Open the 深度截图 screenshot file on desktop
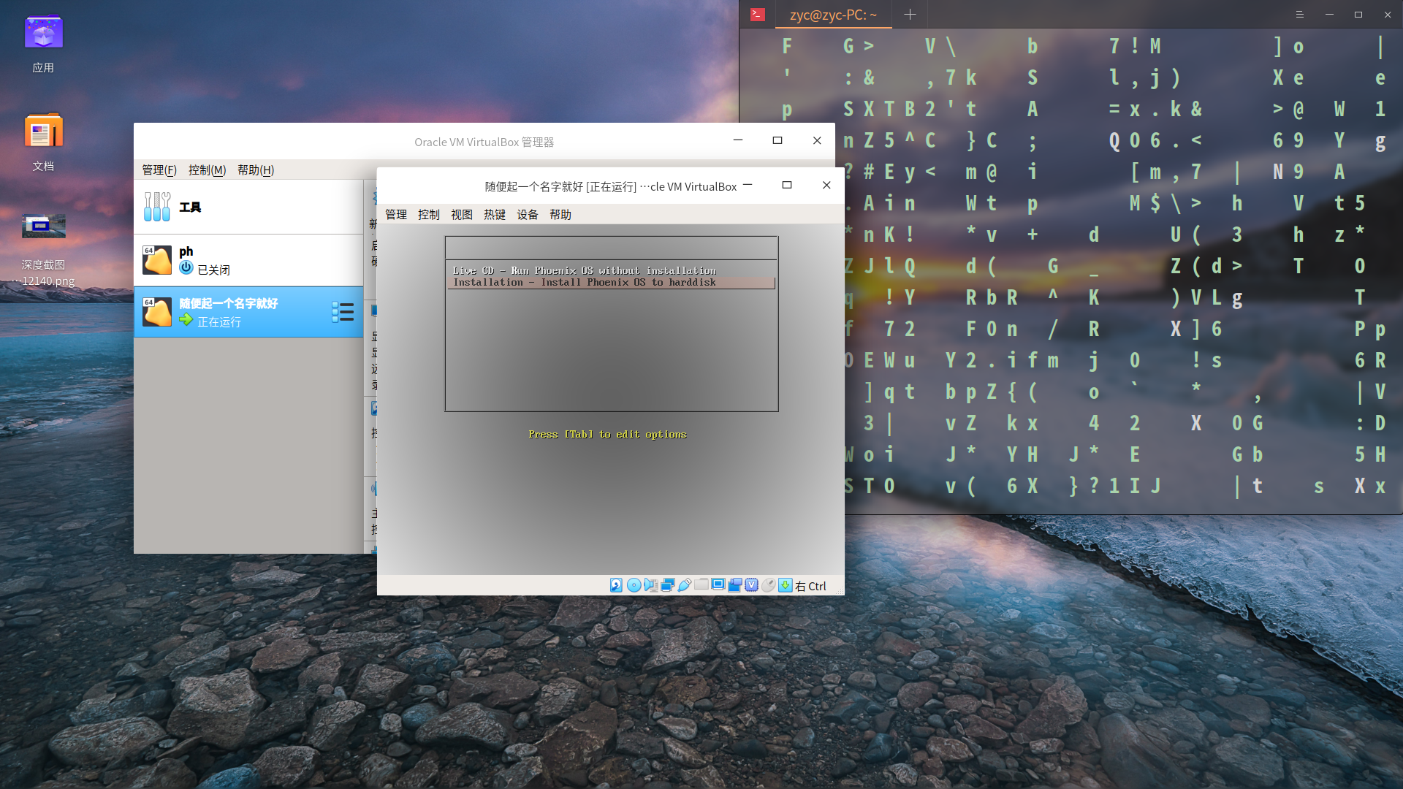The image size is (1403, 789). click(x=43, y=248)
